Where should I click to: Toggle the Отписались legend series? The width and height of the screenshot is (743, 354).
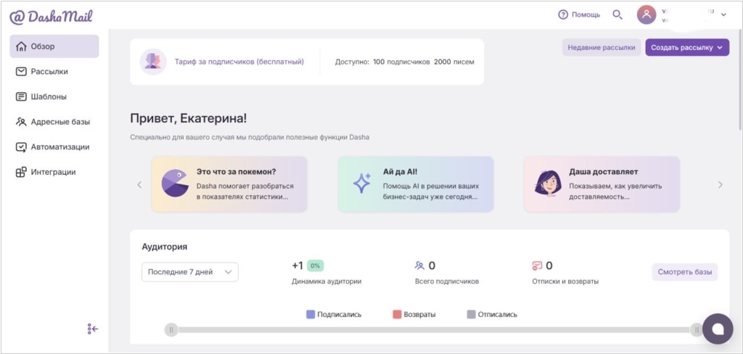[491, 314]
